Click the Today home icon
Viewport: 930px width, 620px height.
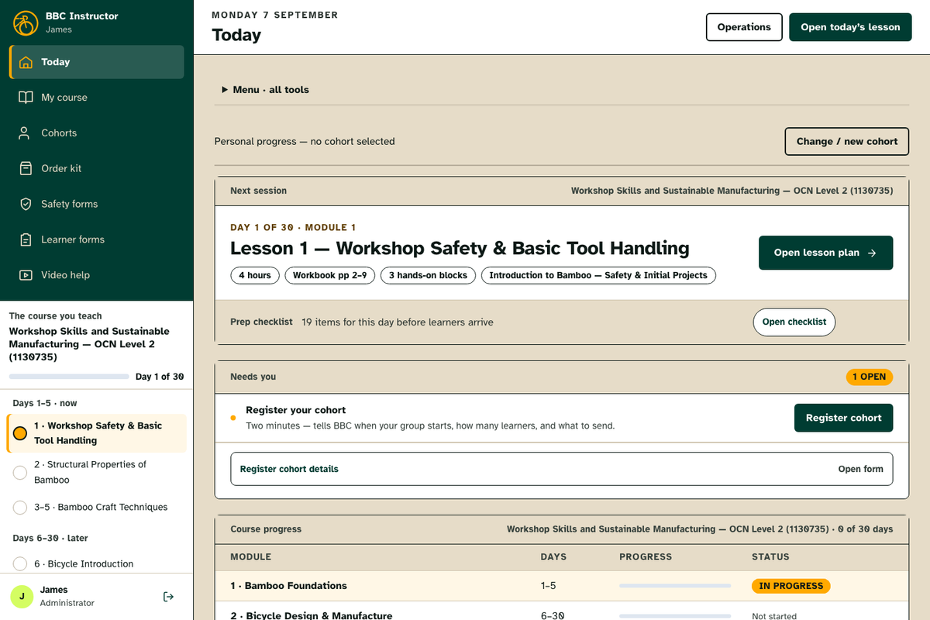point(26,62)
